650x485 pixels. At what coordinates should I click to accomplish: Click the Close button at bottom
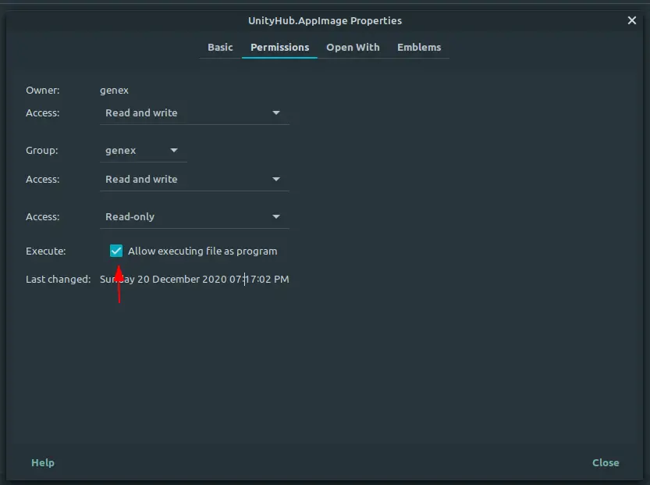(606, 462)
